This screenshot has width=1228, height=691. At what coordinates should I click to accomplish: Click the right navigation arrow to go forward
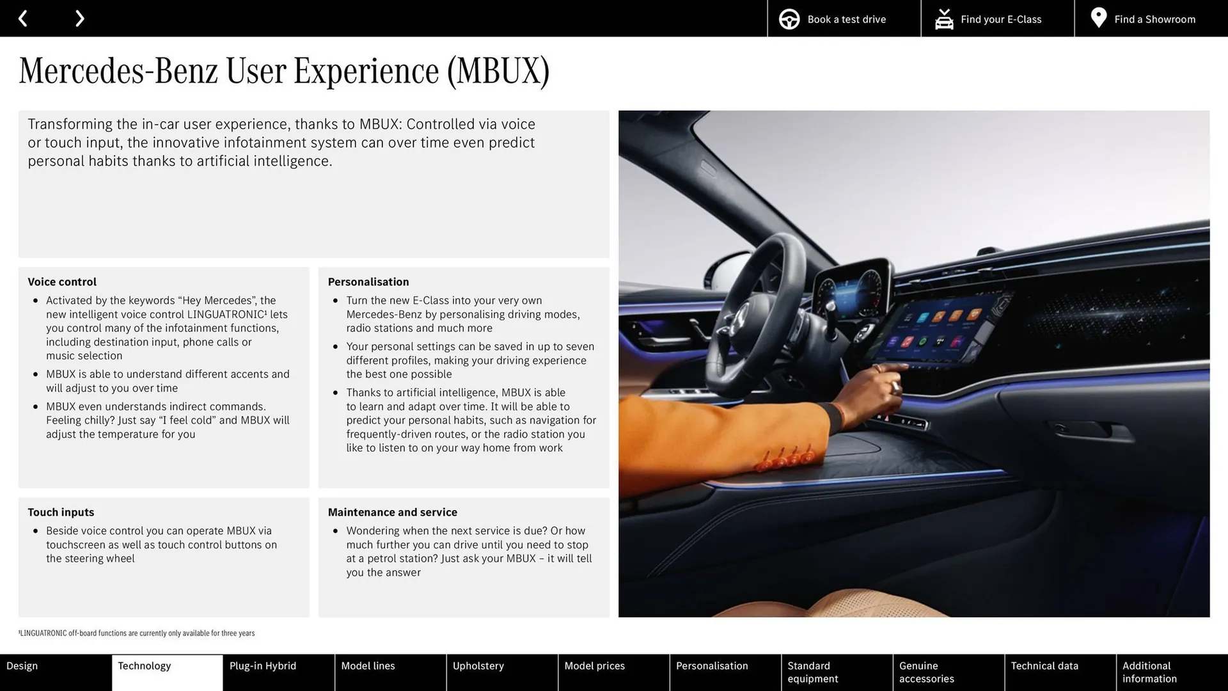click(77, 18)
